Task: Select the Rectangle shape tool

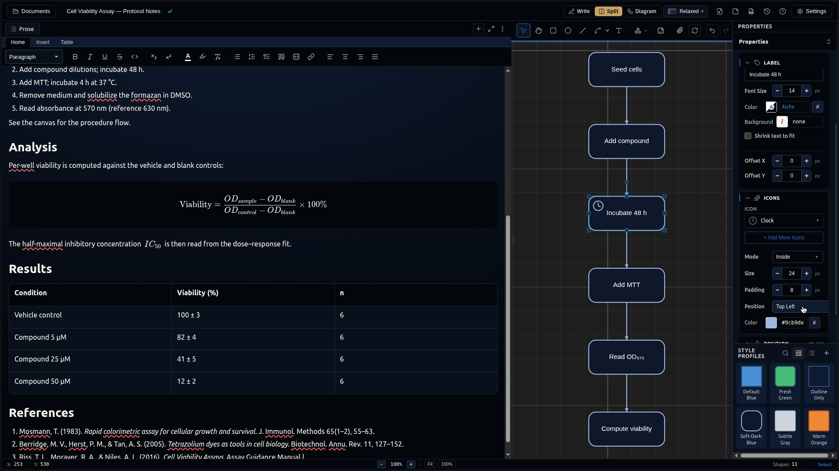Action: [553, 31]
